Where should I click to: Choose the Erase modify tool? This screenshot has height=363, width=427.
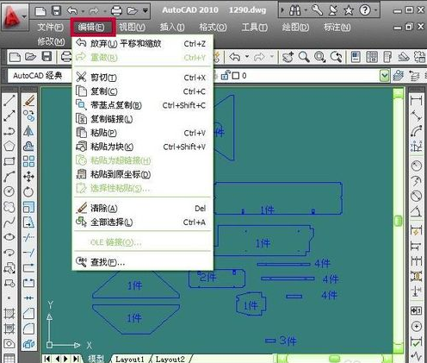click(x=28, y=101)
